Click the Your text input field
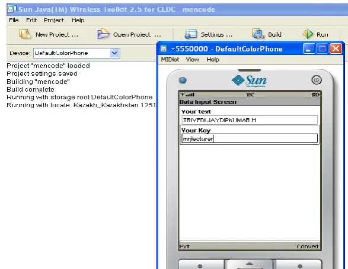Image resolution: width=348 pixels, height=269 pixels. click(250, 120)
